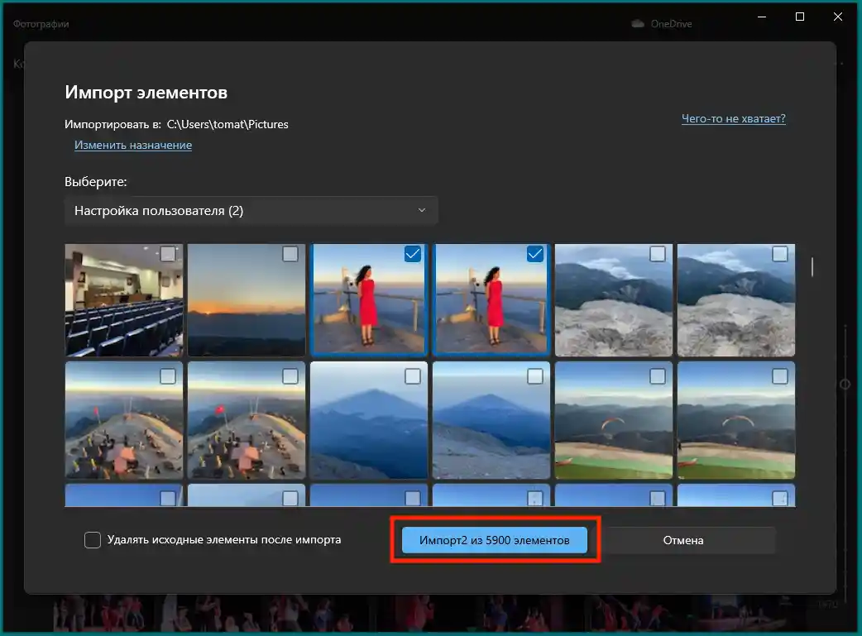862x636 pixels.
Task: Click the OneDrive cloud icon
Action: (638, 24)
